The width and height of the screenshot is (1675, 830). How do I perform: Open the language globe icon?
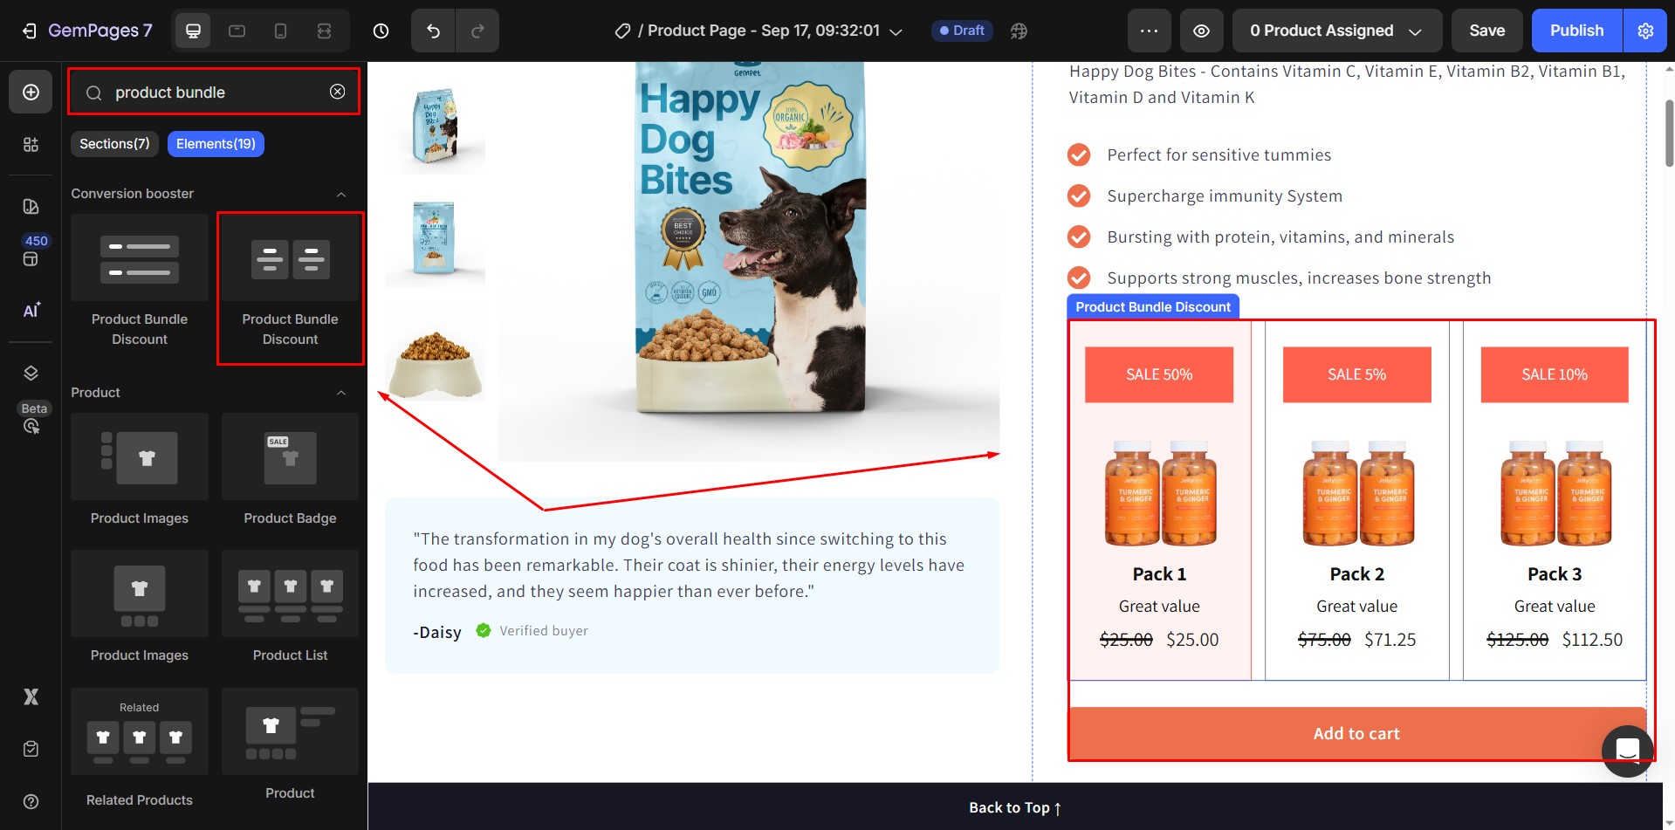[1019, 31]
